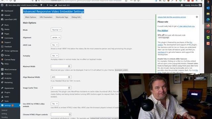The width and height of the screenshot is (212, 119).
Task: Click Image Cache Time spinner arrows
Action: click(x=69, y=88)
